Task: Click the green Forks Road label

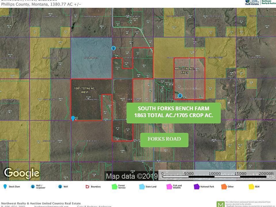Action: click(x=164, y=139)
